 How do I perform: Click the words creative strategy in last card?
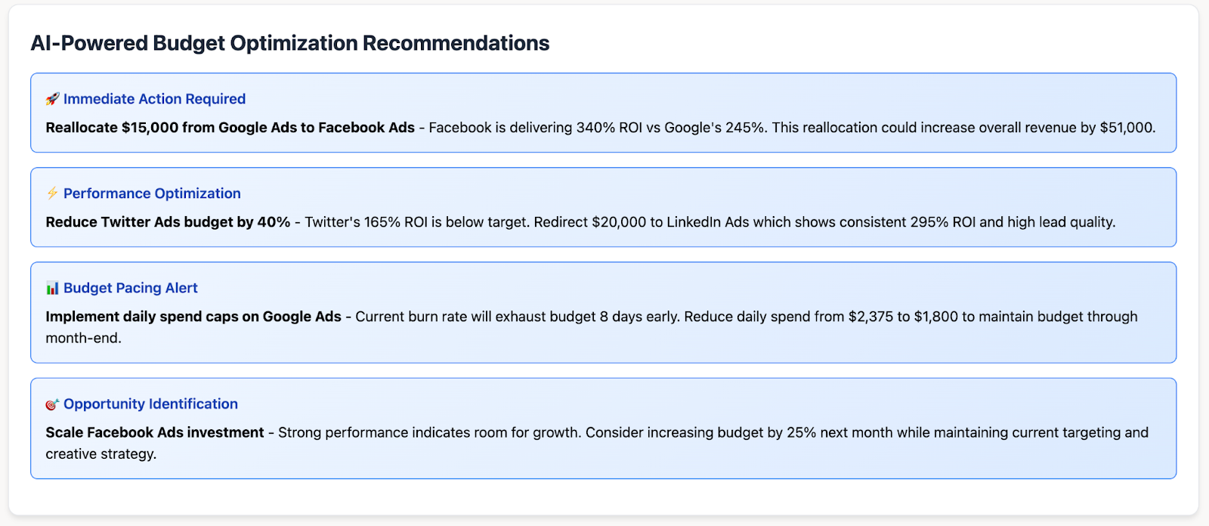(100, 454)
